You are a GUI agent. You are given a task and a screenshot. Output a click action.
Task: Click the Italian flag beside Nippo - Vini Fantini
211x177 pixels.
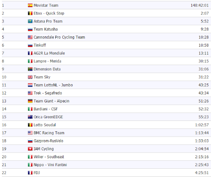30,165
